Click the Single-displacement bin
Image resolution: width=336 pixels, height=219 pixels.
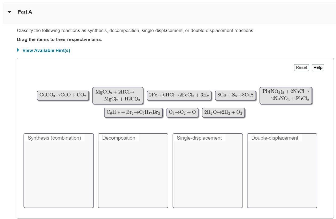point(207,171)
